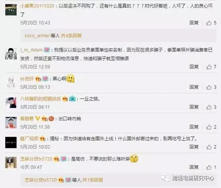Open the L_m_Adam username link

tap(31, 50)
